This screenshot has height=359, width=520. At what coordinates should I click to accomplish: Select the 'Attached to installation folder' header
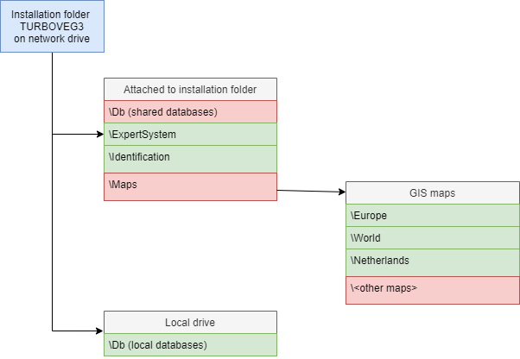pos(190,89)
